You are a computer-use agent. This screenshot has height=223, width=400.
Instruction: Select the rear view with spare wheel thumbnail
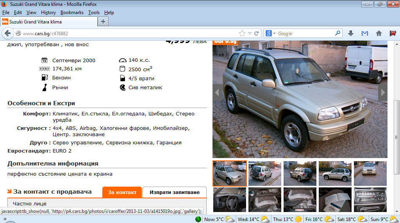[x=265, y=173]
